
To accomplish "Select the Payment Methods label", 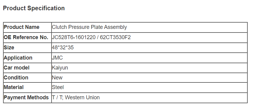I will point(26,97).
